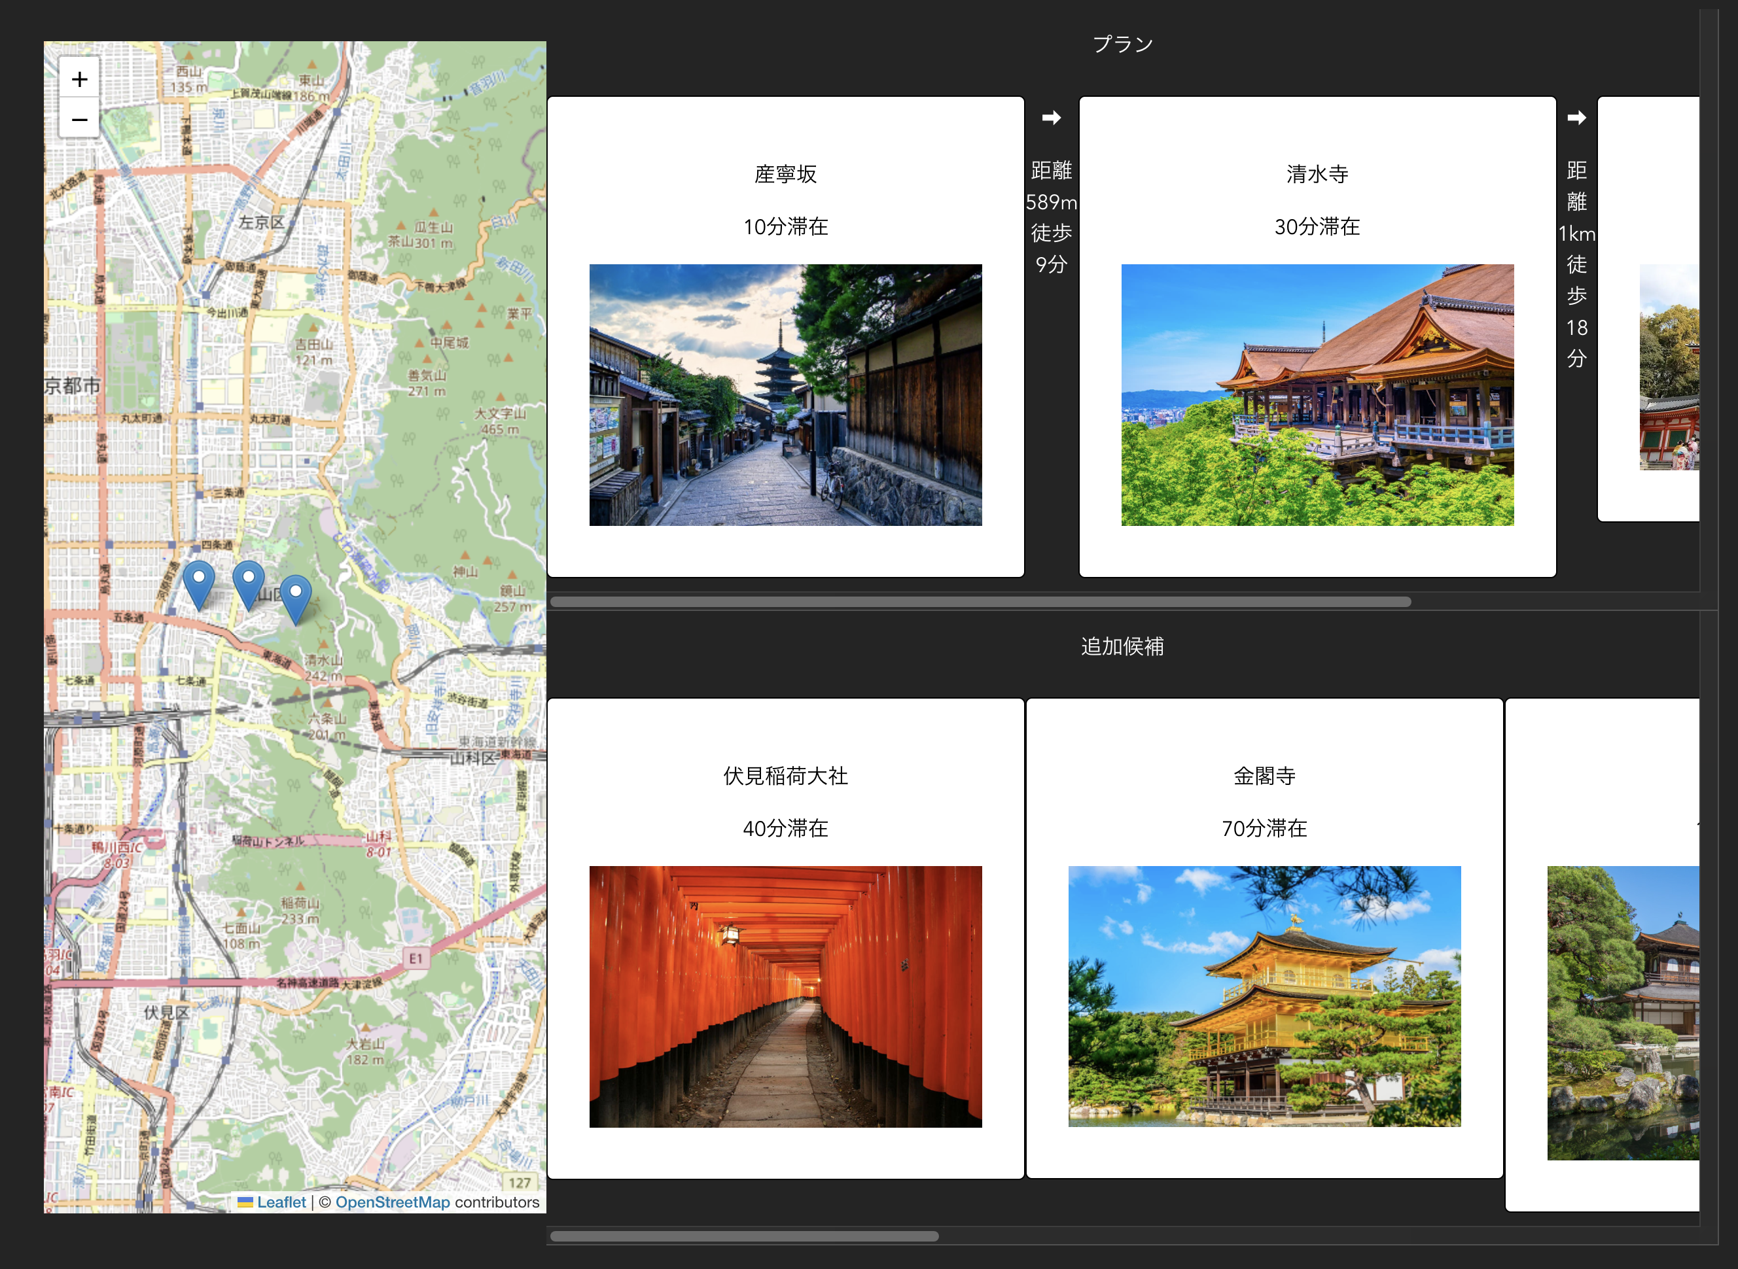The height and width of the screenshot is (1269, 1738).
Task: Click the 産寧坂 card title
Action: pyautogui.click(x=785, y=175)
